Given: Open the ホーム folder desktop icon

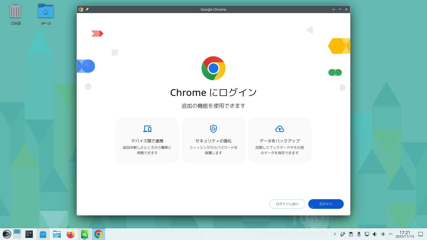Looking at the screenshot, I should (46, 14).
